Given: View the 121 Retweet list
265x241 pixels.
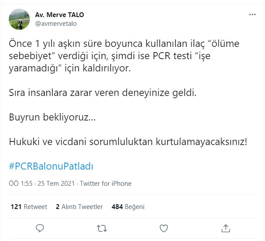Looking at the screenshot, I should click(x=29, y=207).
